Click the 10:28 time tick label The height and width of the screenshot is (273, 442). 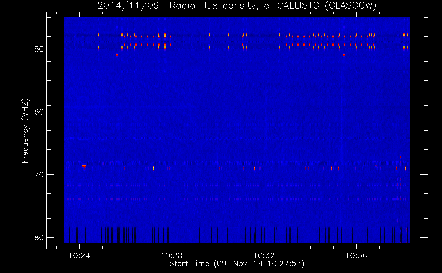click(x=172, y=256)
